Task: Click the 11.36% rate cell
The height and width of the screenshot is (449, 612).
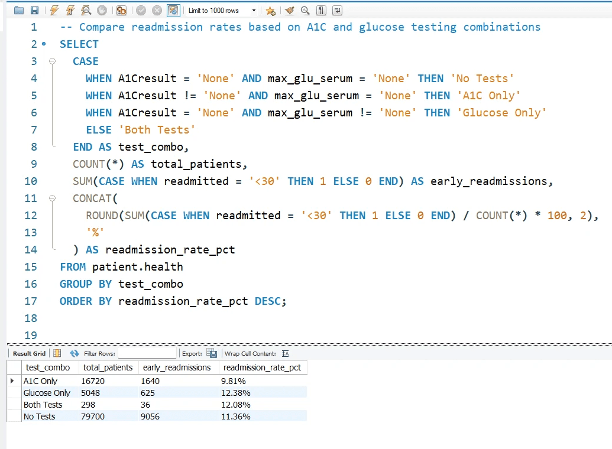Action: 263,417
